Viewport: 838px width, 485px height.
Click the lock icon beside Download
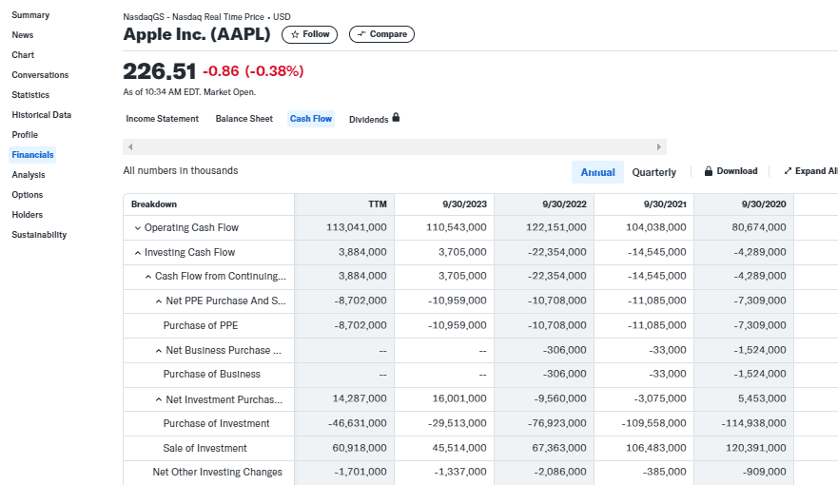pyautogui.click(x=708, y=171)
